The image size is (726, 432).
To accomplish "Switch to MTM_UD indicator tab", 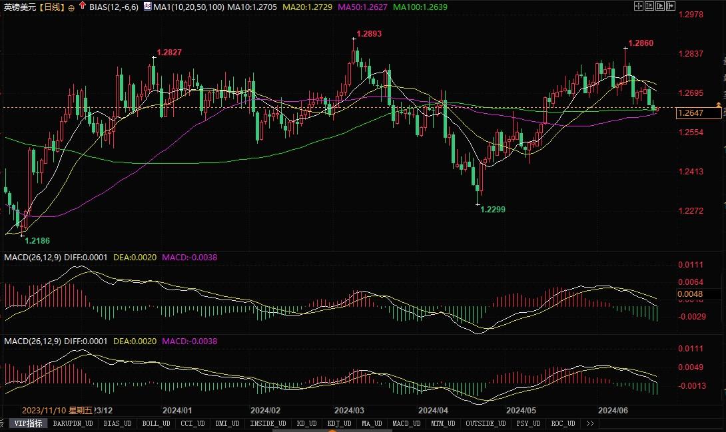I will click(443, 423).
